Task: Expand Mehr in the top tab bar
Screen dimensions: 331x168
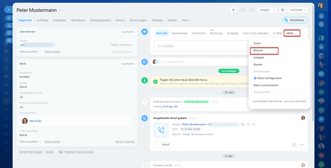Action: click(x=186, y=20)
